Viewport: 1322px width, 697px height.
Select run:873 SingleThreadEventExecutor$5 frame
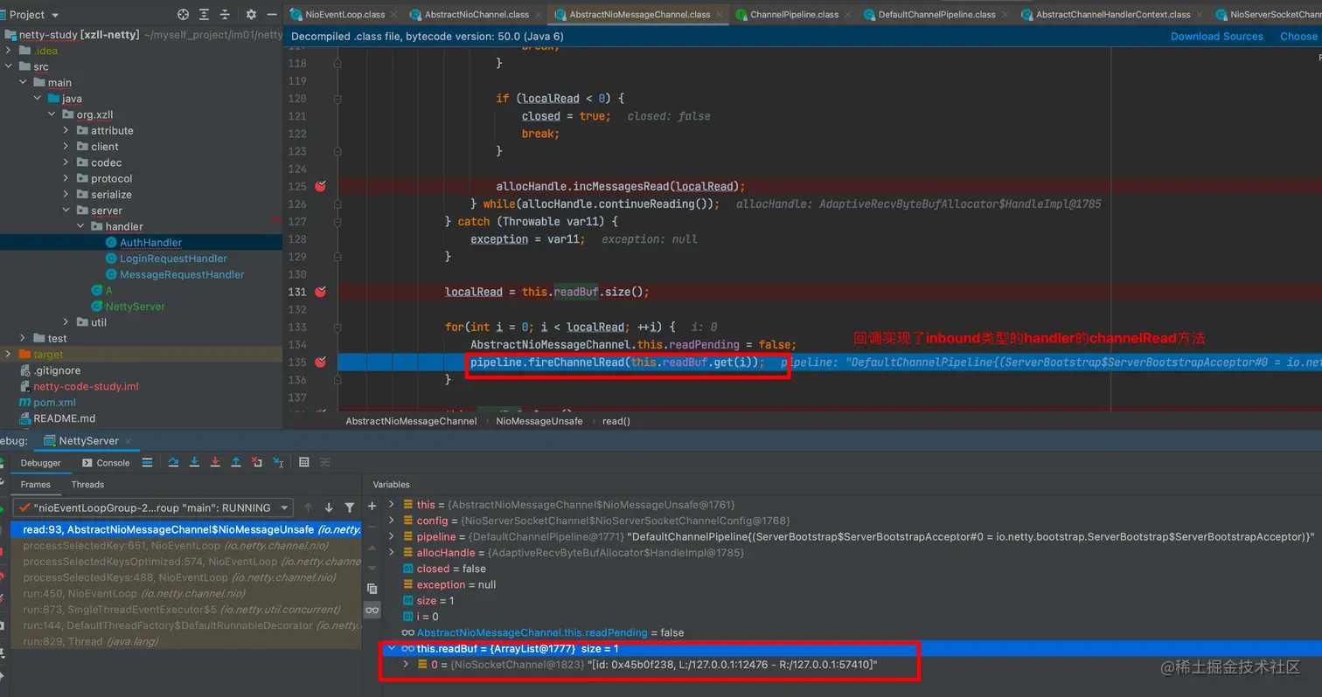tap(186, 610)
